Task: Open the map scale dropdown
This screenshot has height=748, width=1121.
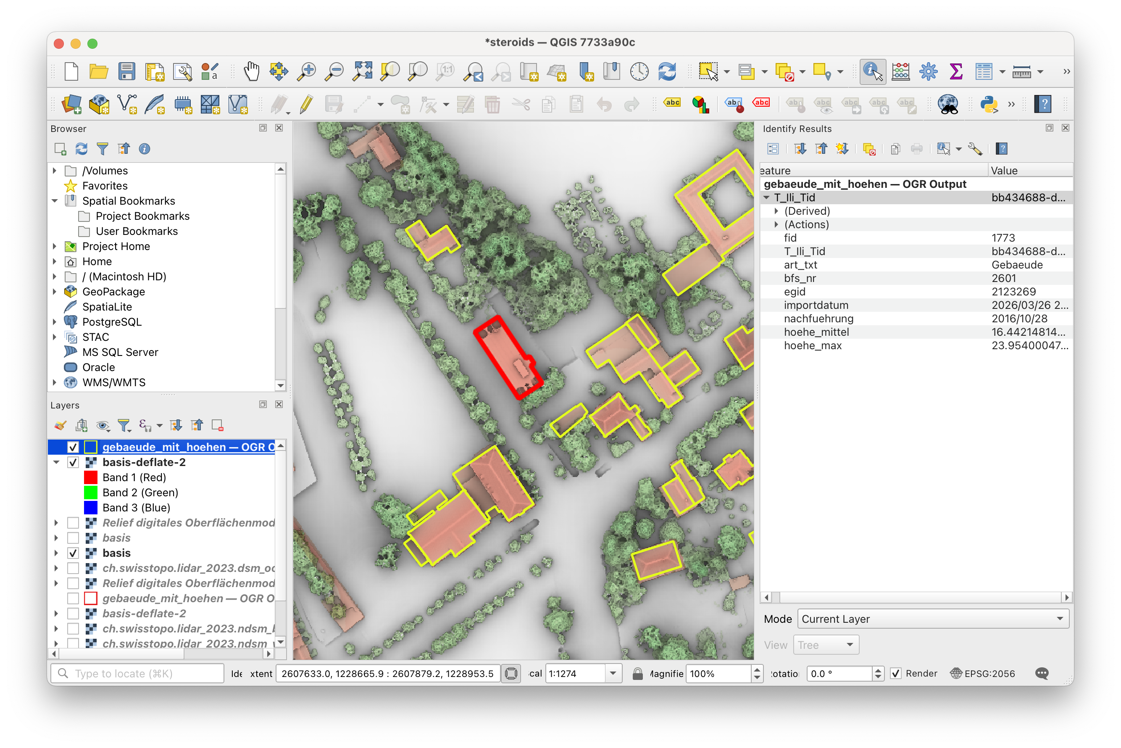Action: click(613, 673)
